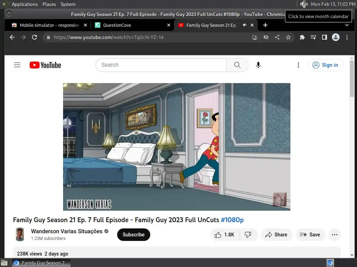Click the install app icon in address bar

(x=255, y=37)
